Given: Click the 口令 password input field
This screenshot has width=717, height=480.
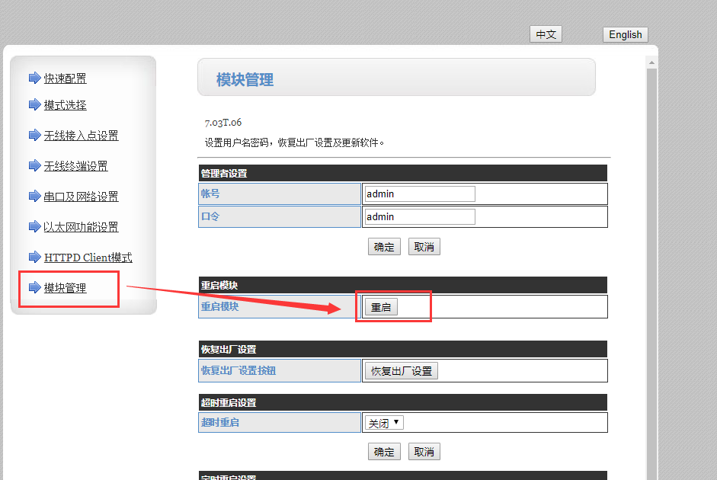Looking at the screenshot, I should [x=419, y=216].
